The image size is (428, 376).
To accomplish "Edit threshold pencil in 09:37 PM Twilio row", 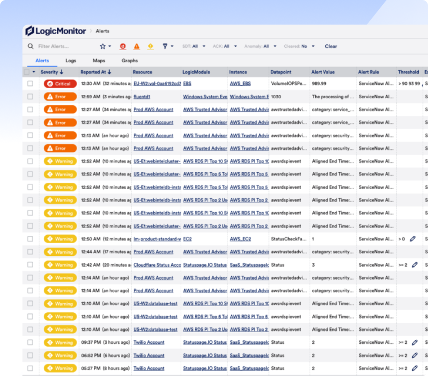I will coord(415,342).
